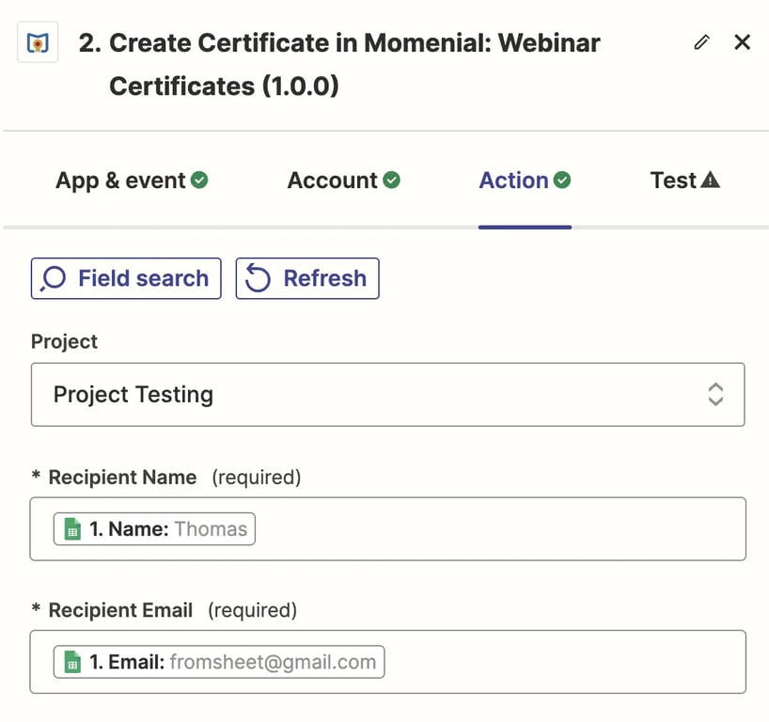Image resolution: width=769 pixels, height=722 pixels.
Task: Click empty area of Recipient Email field
Action: (564, 662)
